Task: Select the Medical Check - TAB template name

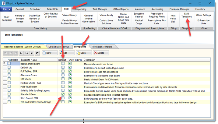Action: click(x=31, y=83)
